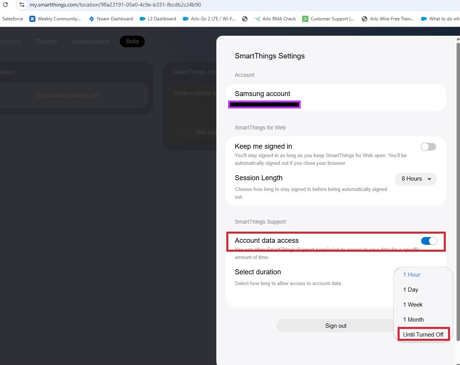Turn off Account data access switch
The width and height of the screenshot is (460, 365).
click(x=429, y=241)
